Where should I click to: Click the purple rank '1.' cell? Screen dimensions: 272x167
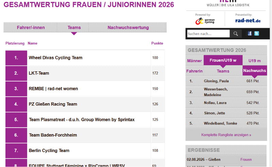[16, 58]
